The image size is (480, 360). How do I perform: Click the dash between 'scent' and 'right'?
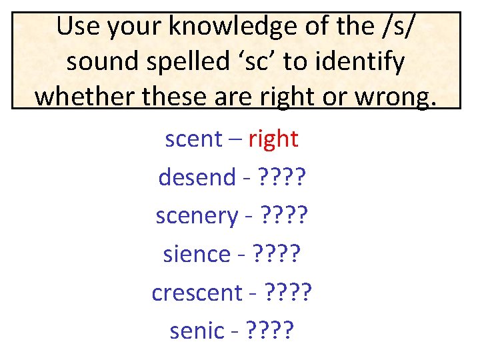[235, 140]
